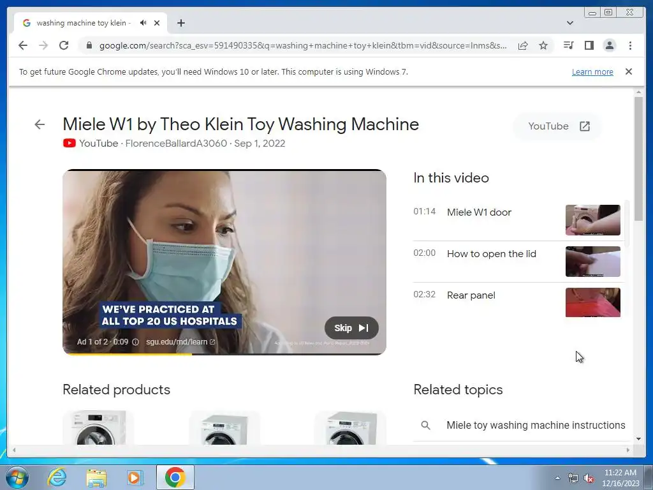
Task: Open a new tab with the plus button
Action: (x=180, y=23)
